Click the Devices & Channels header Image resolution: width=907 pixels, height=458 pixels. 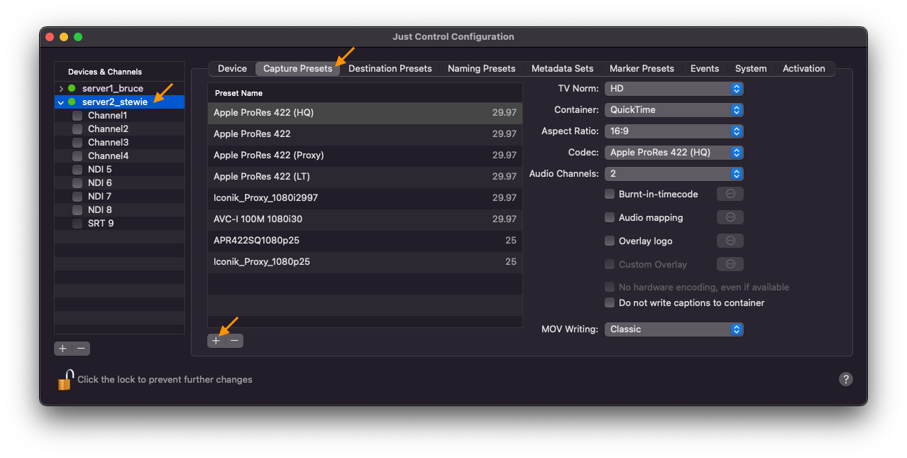pyautogui.click(x=119, y=72)
